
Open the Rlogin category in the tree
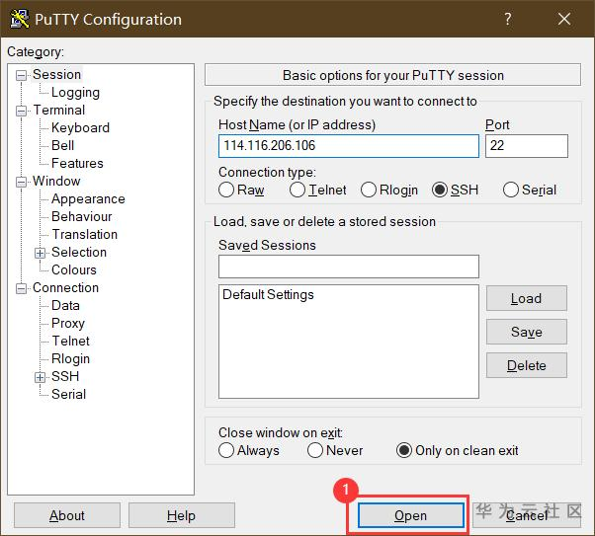coord(70,358)
